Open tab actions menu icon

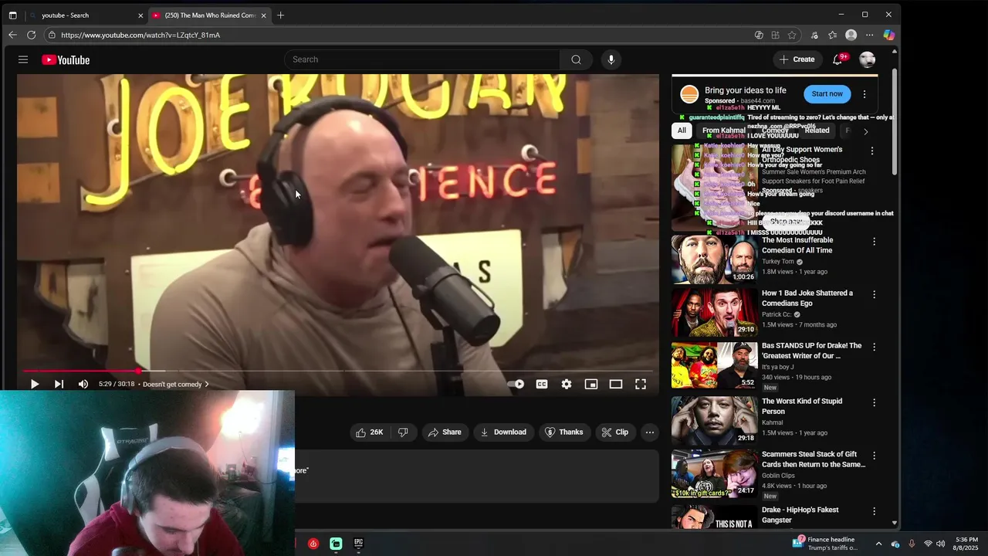(12, 15)
